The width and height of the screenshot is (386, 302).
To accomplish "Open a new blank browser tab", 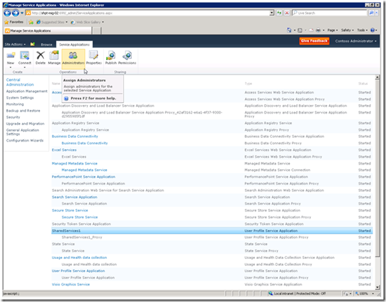I will (97, 31).
